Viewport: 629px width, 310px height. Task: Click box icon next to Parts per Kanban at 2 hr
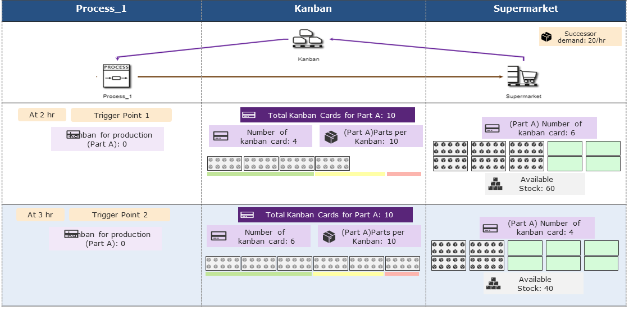[x=331, y=136]
